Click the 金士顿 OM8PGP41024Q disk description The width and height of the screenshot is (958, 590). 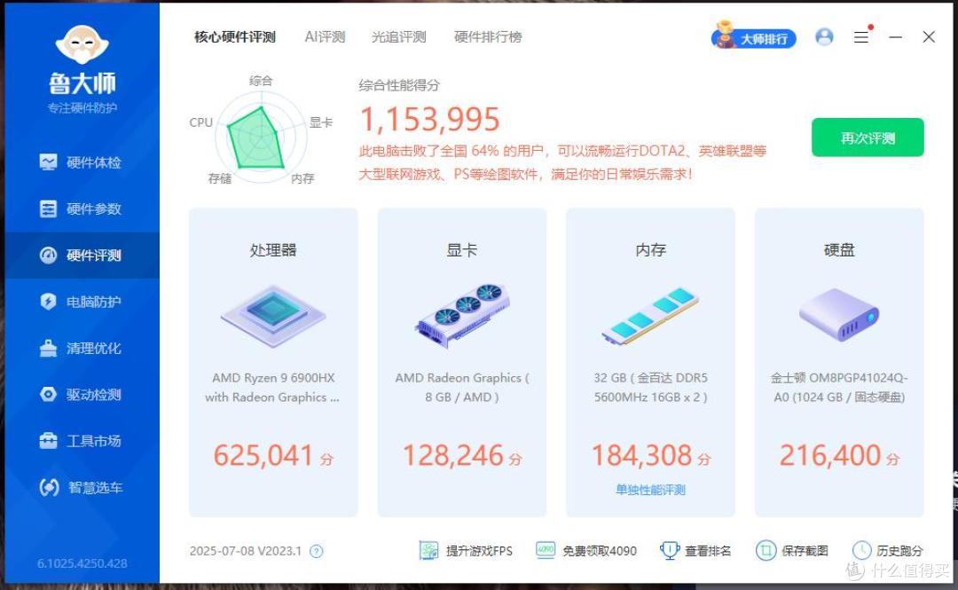click(x=839, y=387)
